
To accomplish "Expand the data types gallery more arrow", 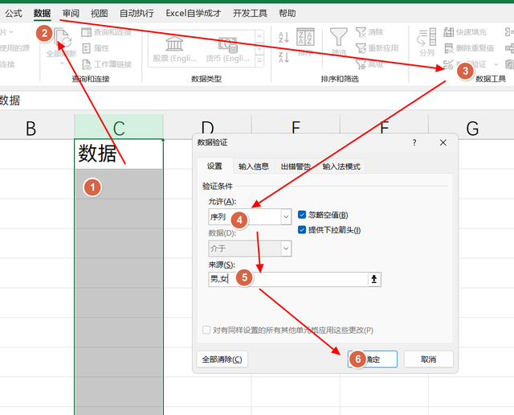I will click(x=259, y=60).
